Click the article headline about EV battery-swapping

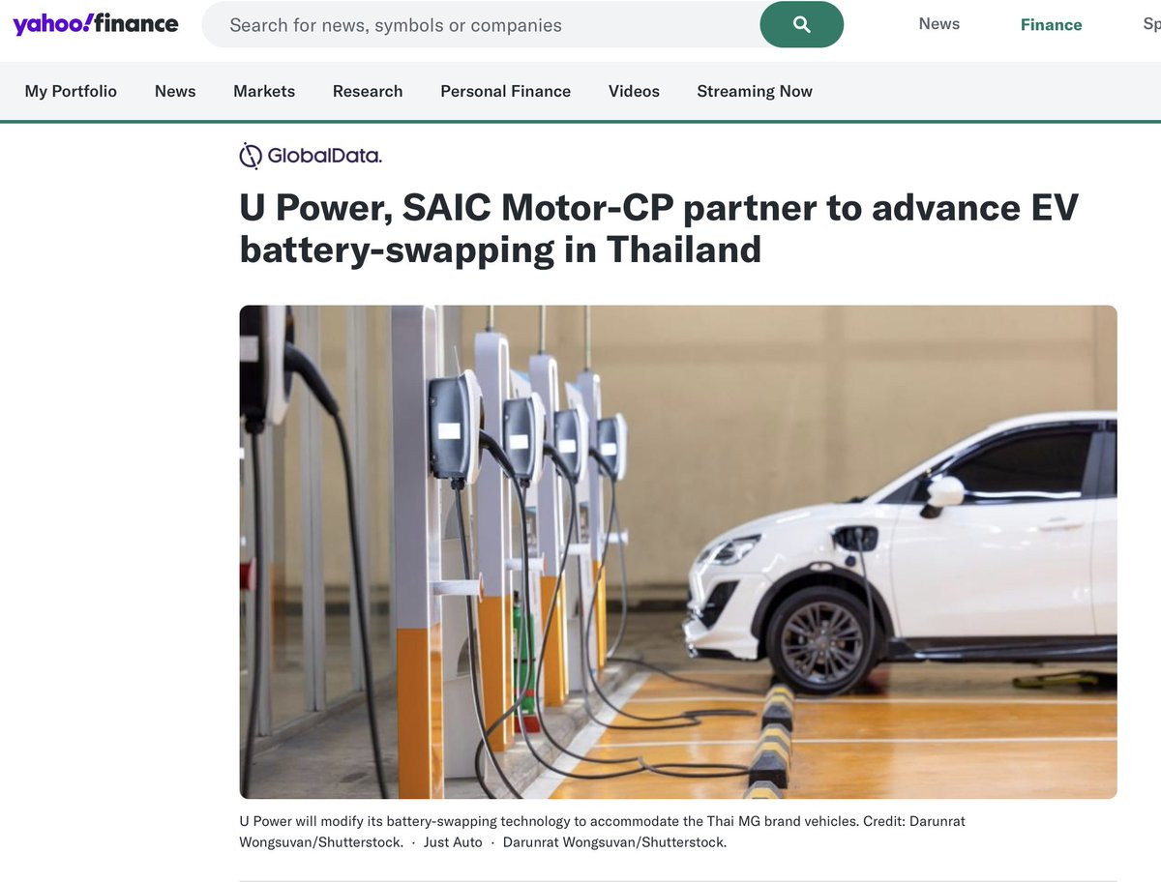[659, 229]
